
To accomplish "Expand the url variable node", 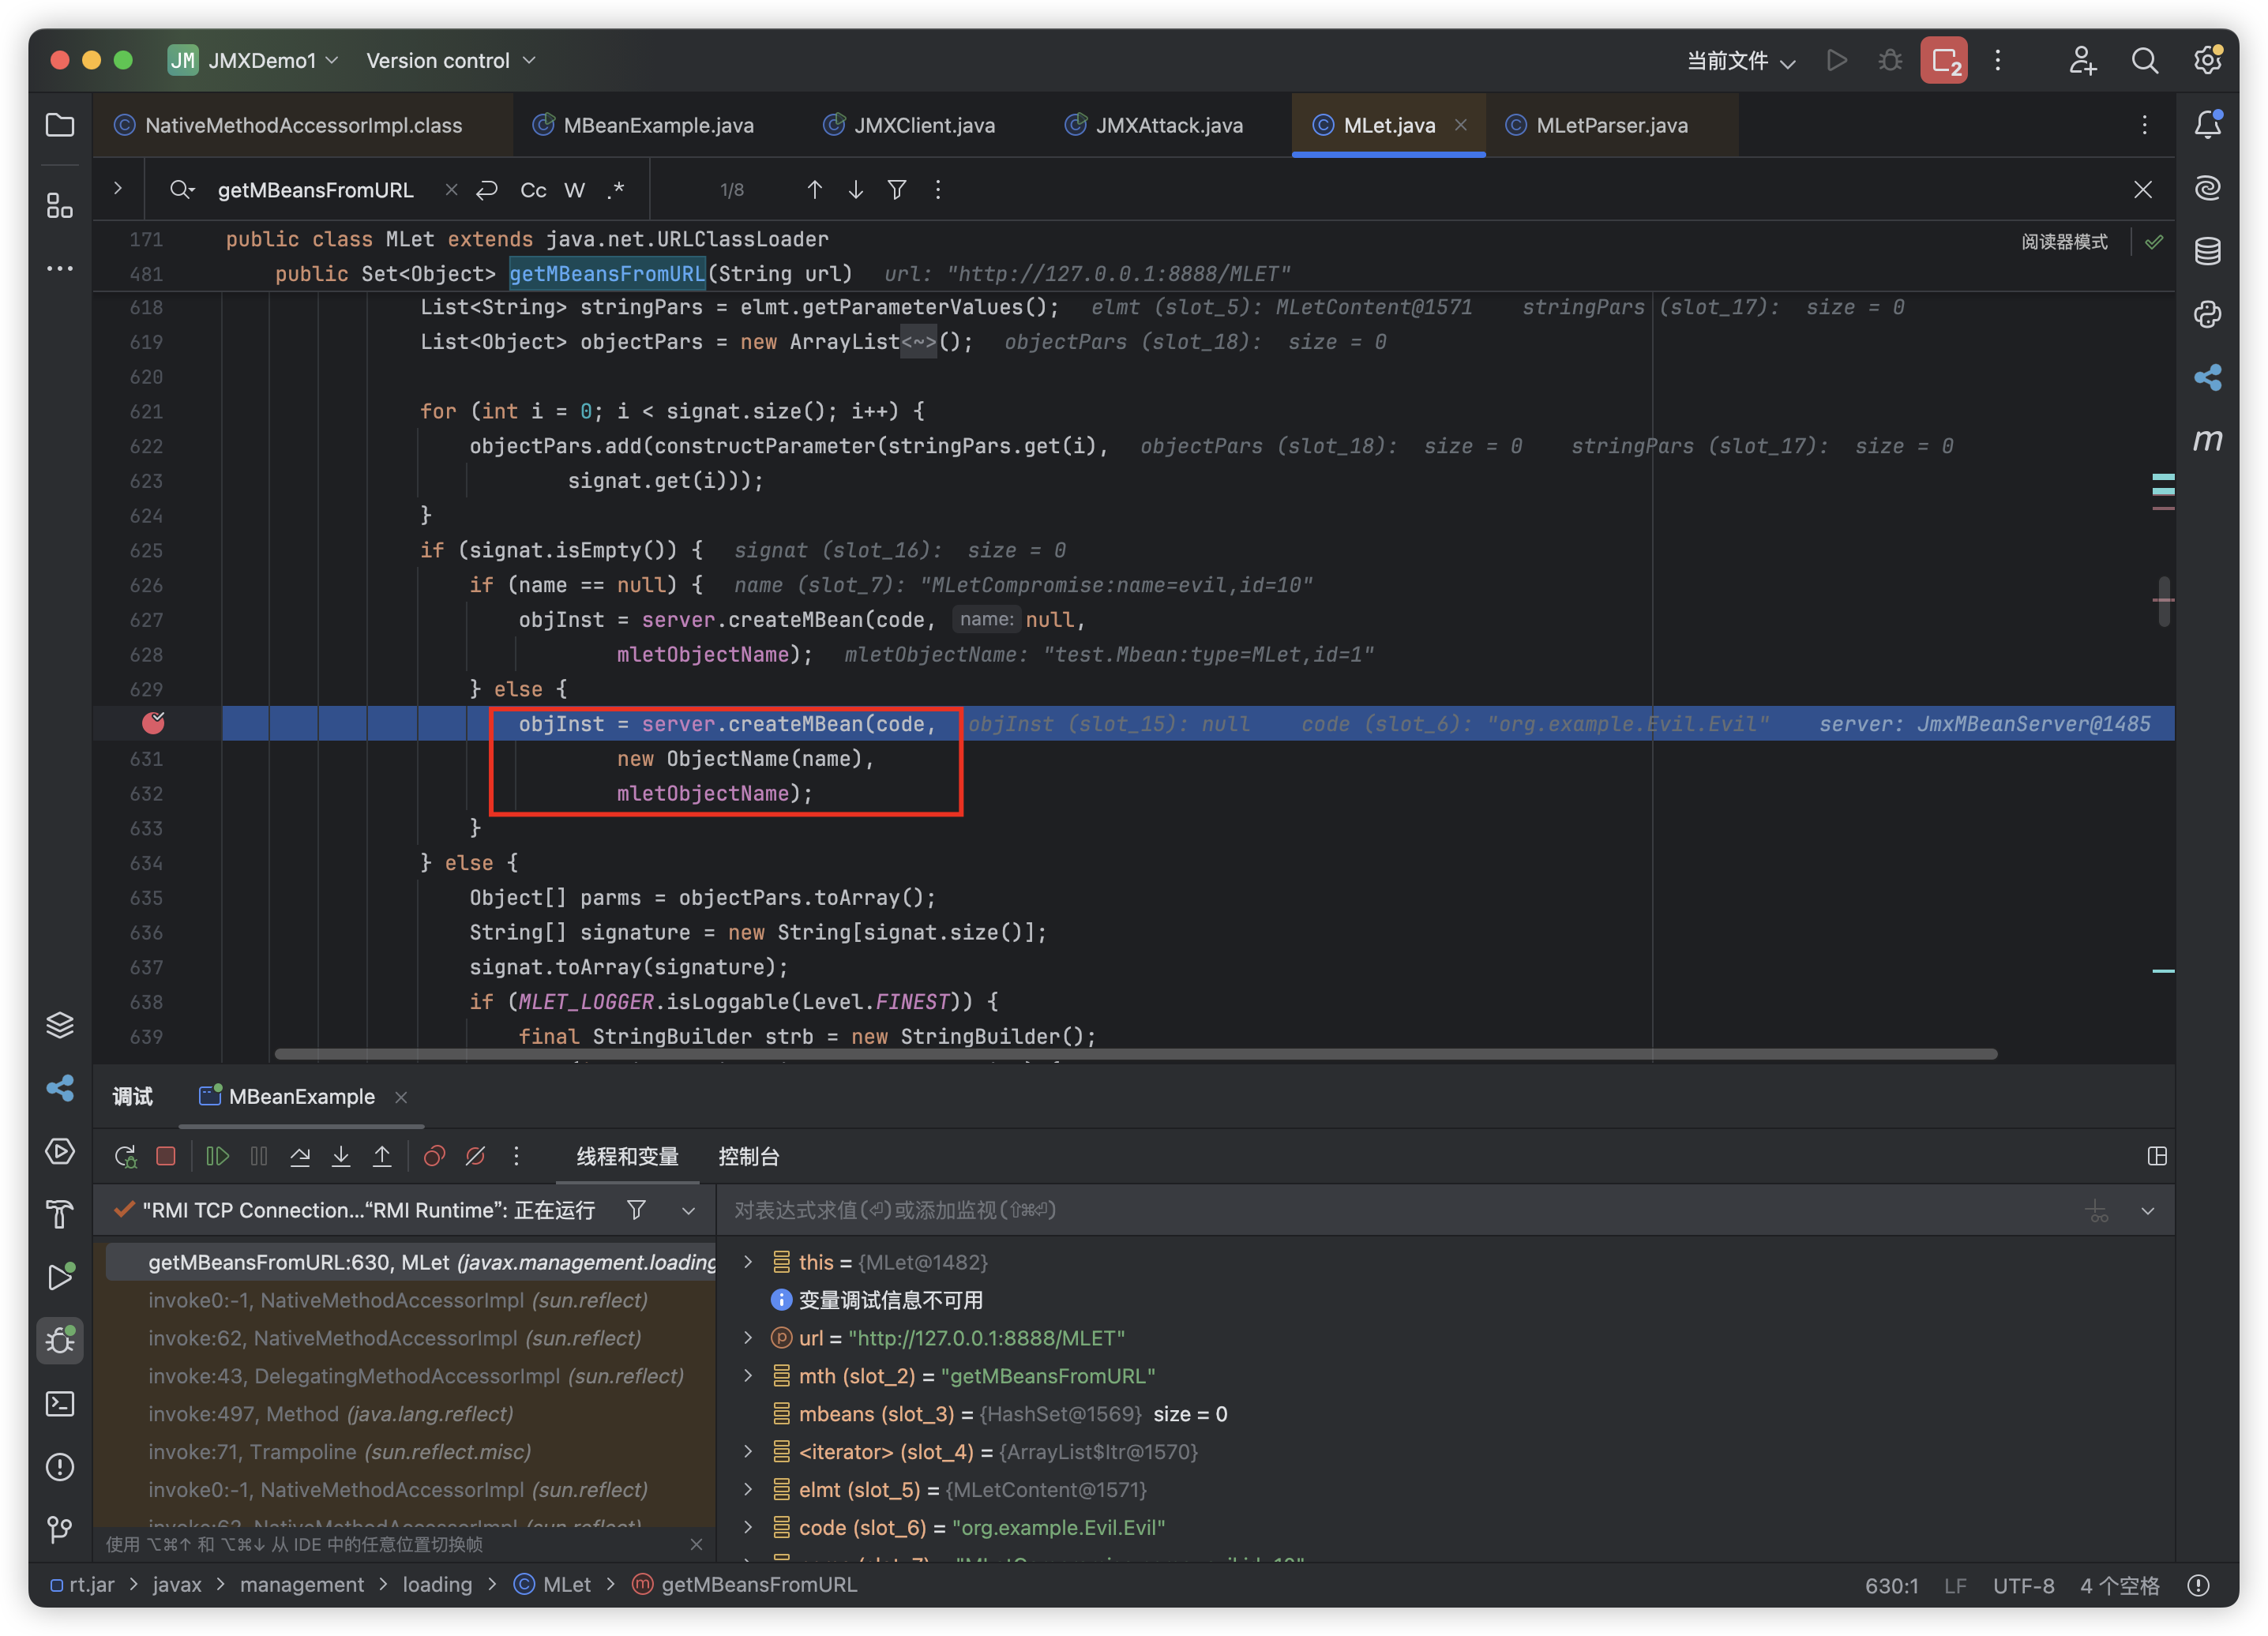I will pyautogui.click(x=748, y=1338).
